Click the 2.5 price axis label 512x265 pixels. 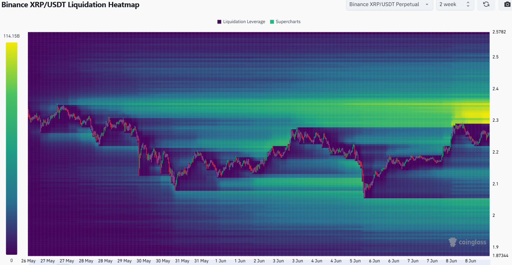495,57
